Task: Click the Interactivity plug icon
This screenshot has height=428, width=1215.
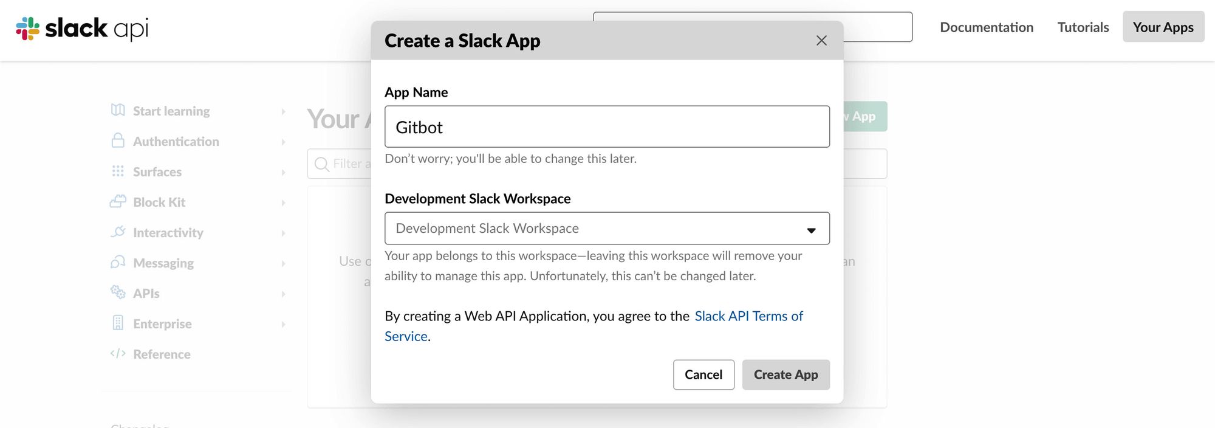Action: (118, 232)
